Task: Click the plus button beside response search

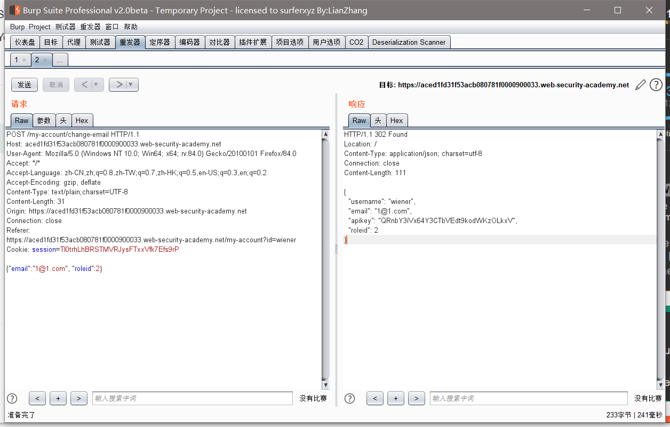Action: pos(396,398)
